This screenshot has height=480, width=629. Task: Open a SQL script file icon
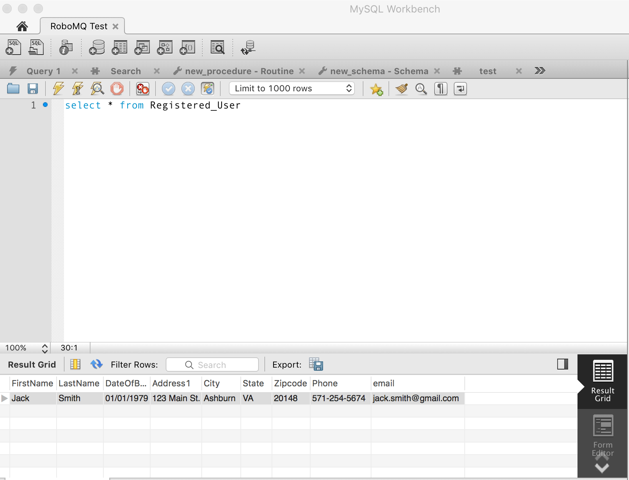pos(36,48)
